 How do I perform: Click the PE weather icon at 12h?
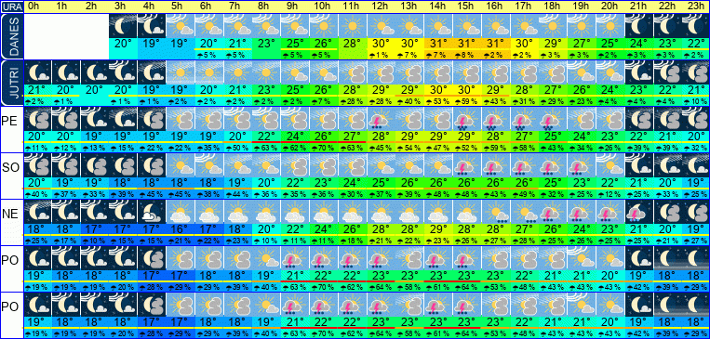tap(382, 119)
